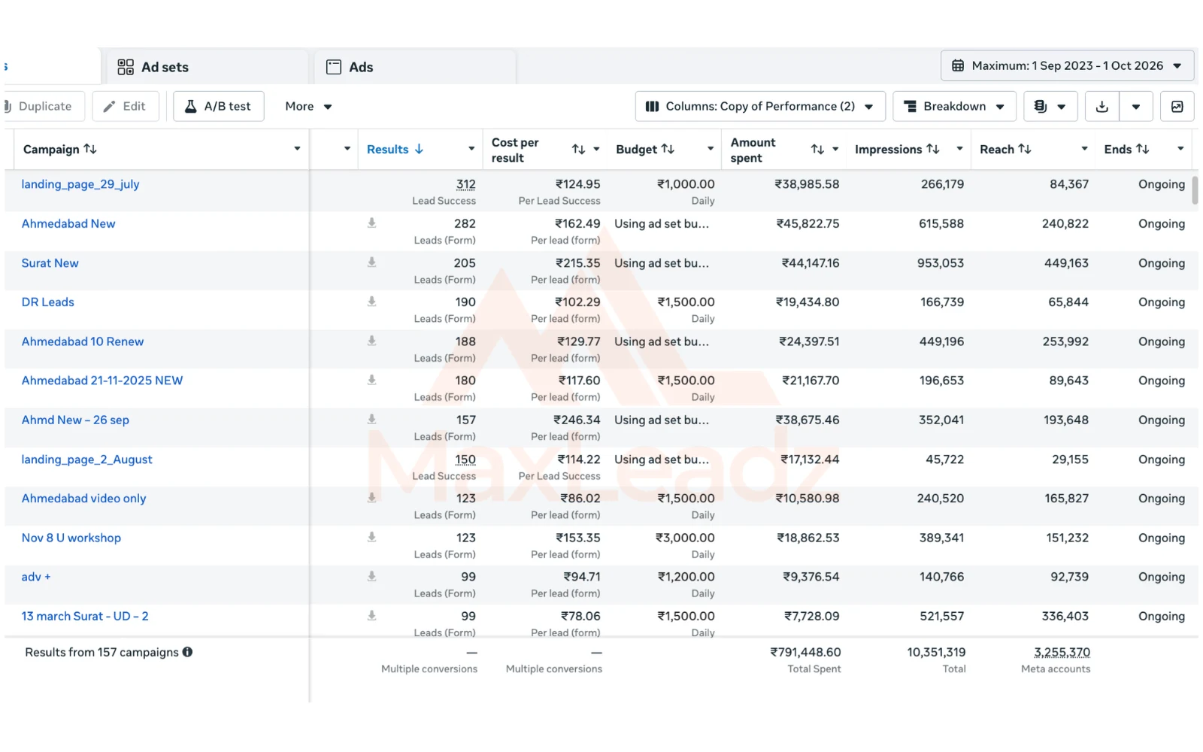Download leads for adv + campaign
1203x752 pixels.
coord(371,576)
